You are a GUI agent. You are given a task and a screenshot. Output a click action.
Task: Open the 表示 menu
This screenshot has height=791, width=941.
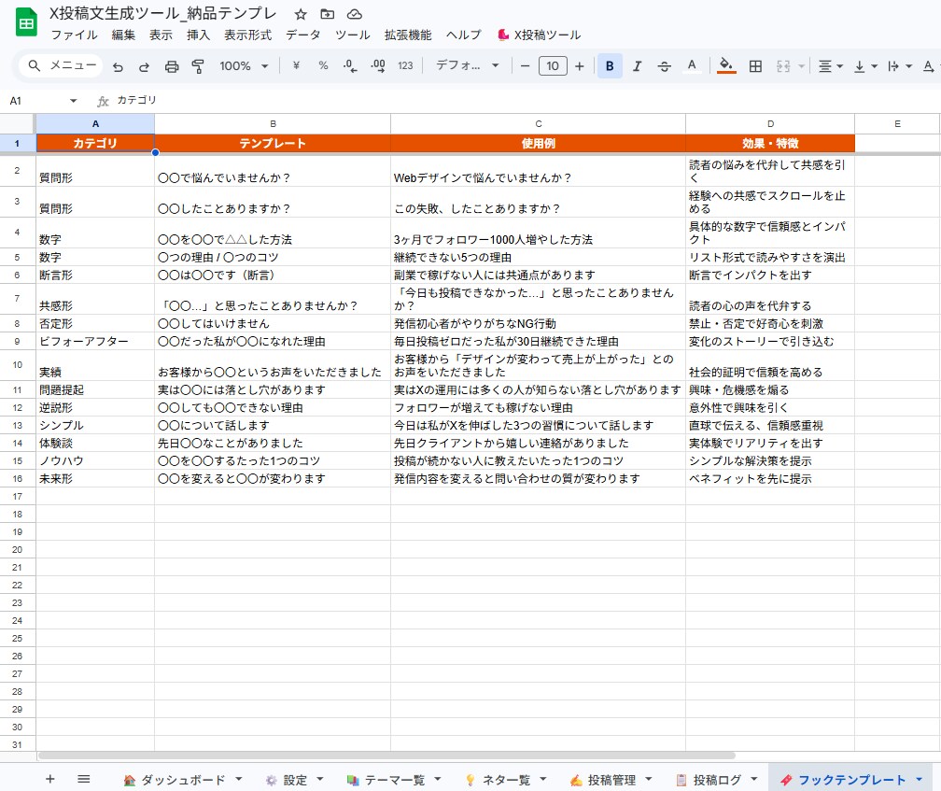tap(161, 35)
